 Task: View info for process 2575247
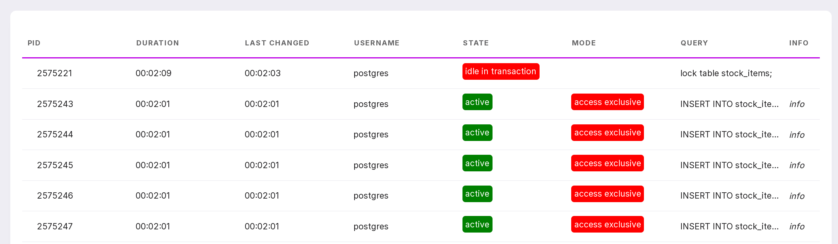(x=796, y=227)
